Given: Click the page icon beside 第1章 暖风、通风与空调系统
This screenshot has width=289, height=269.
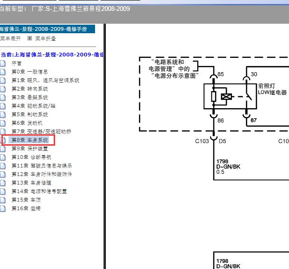Looking at the screenshot, I should [2, 80].
